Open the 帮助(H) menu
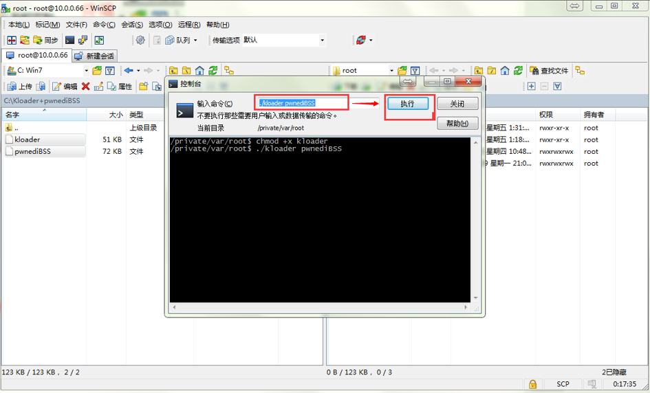650x393 pixels. (x=217, y=25)
